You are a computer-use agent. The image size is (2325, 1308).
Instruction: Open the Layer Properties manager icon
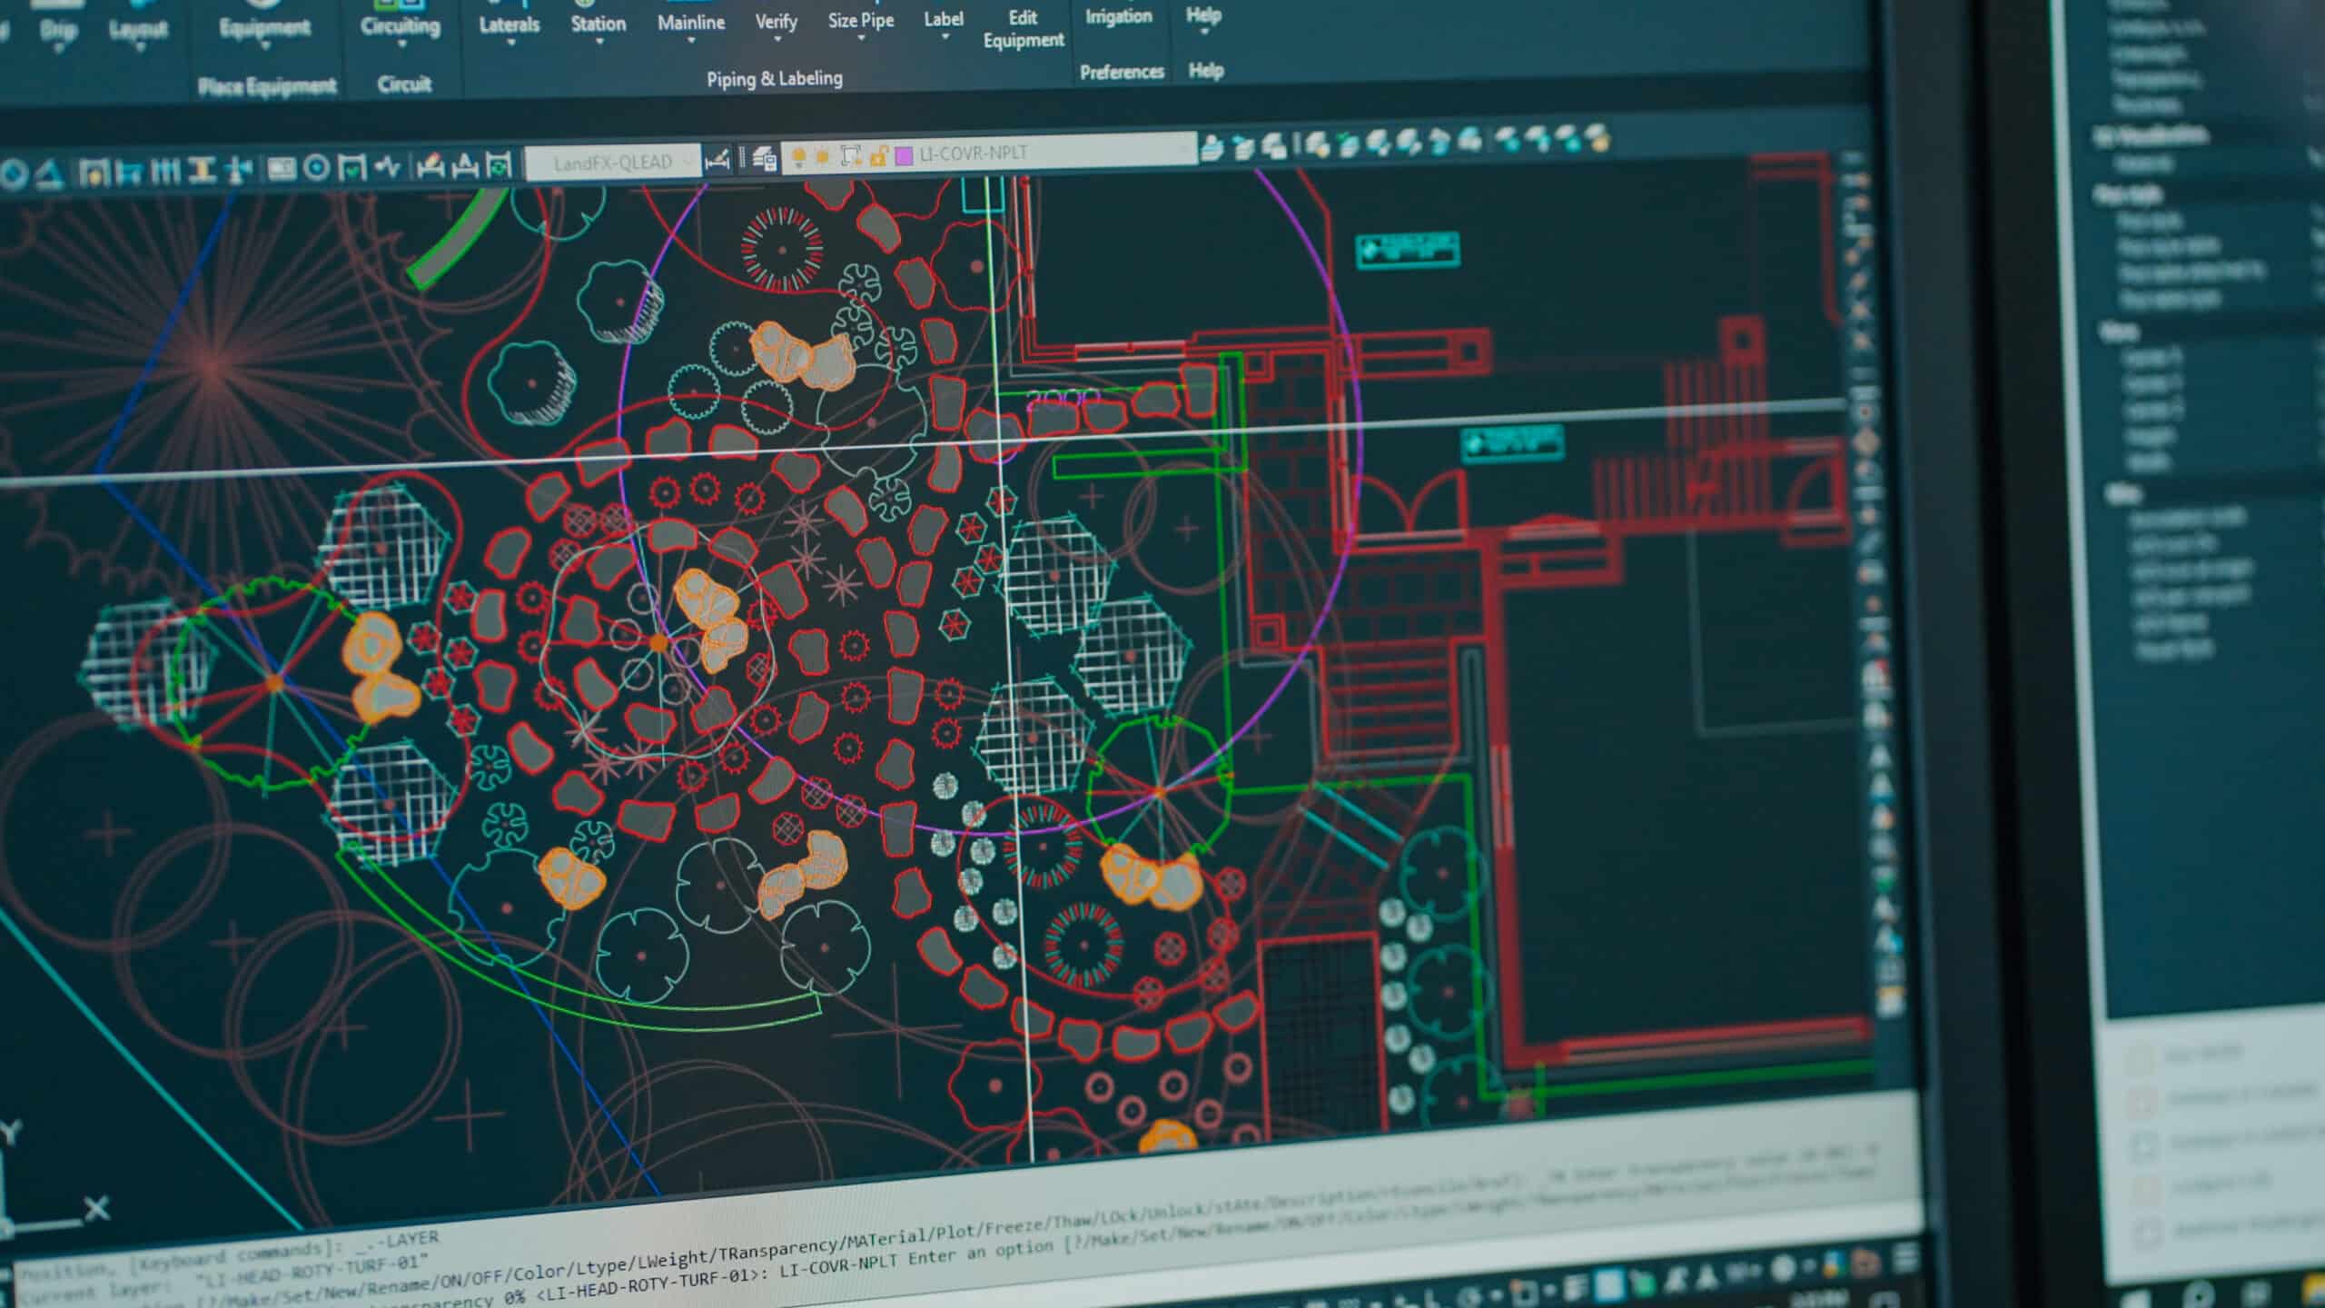click(x=765, y=159)
